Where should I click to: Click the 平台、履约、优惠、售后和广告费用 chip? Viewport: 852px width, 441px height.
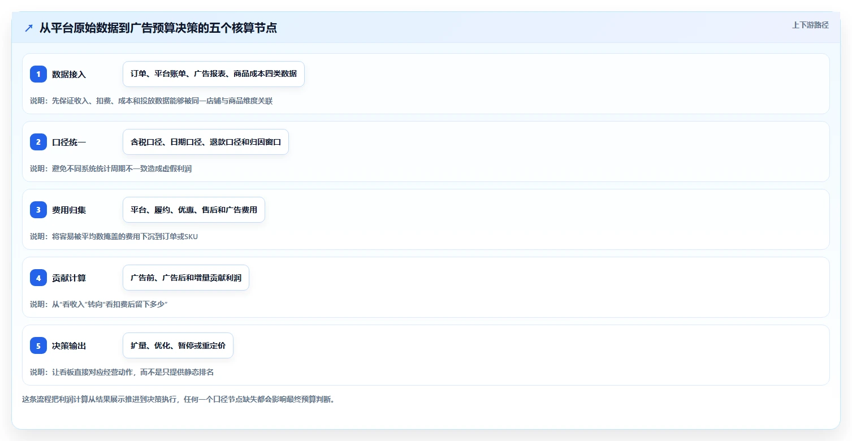click(194, 210)
